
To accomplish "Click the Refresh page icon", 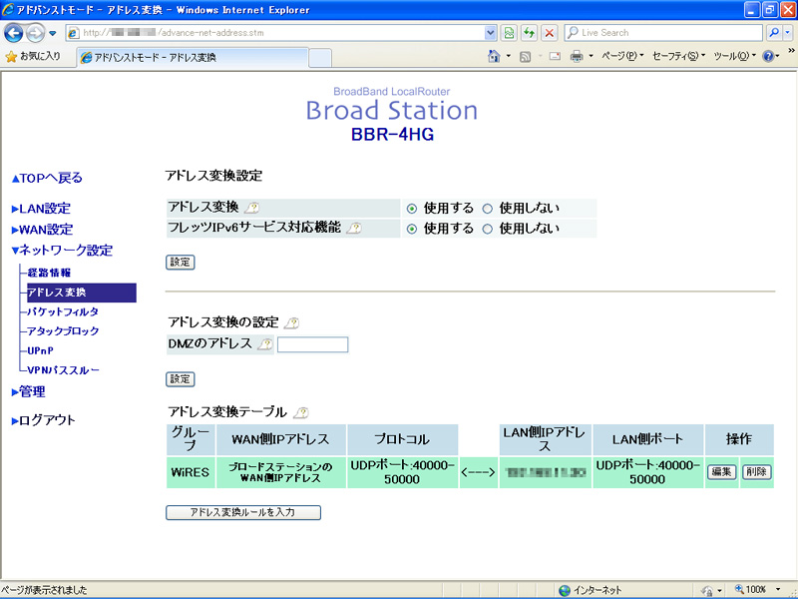I will 530,33.
